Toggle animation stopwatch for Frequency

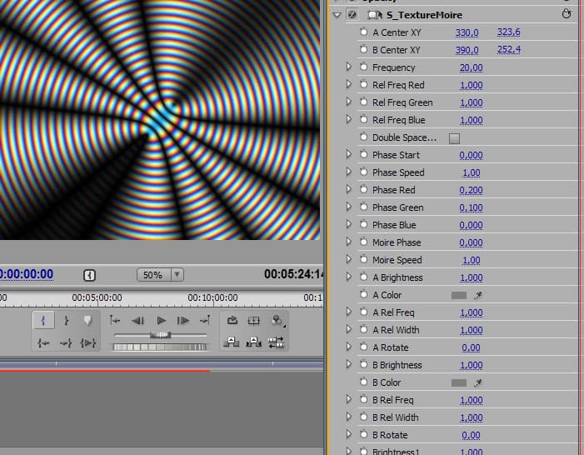pos(364,67)
